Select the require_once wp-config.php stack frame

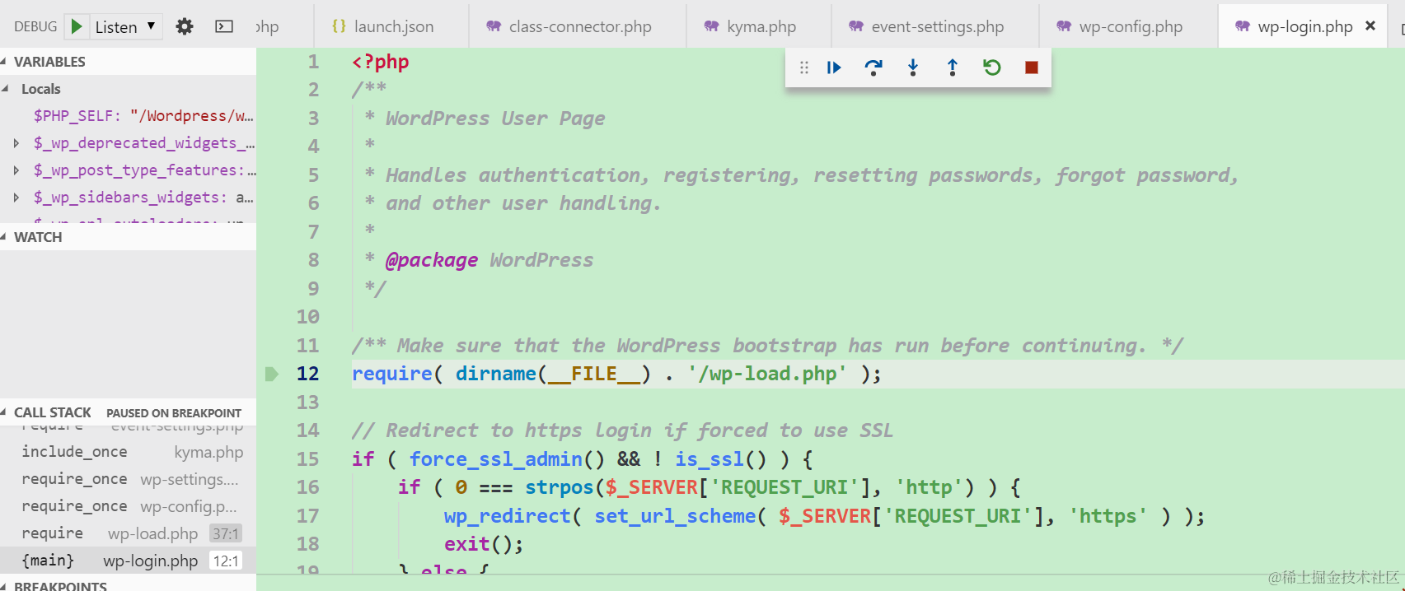128,506
